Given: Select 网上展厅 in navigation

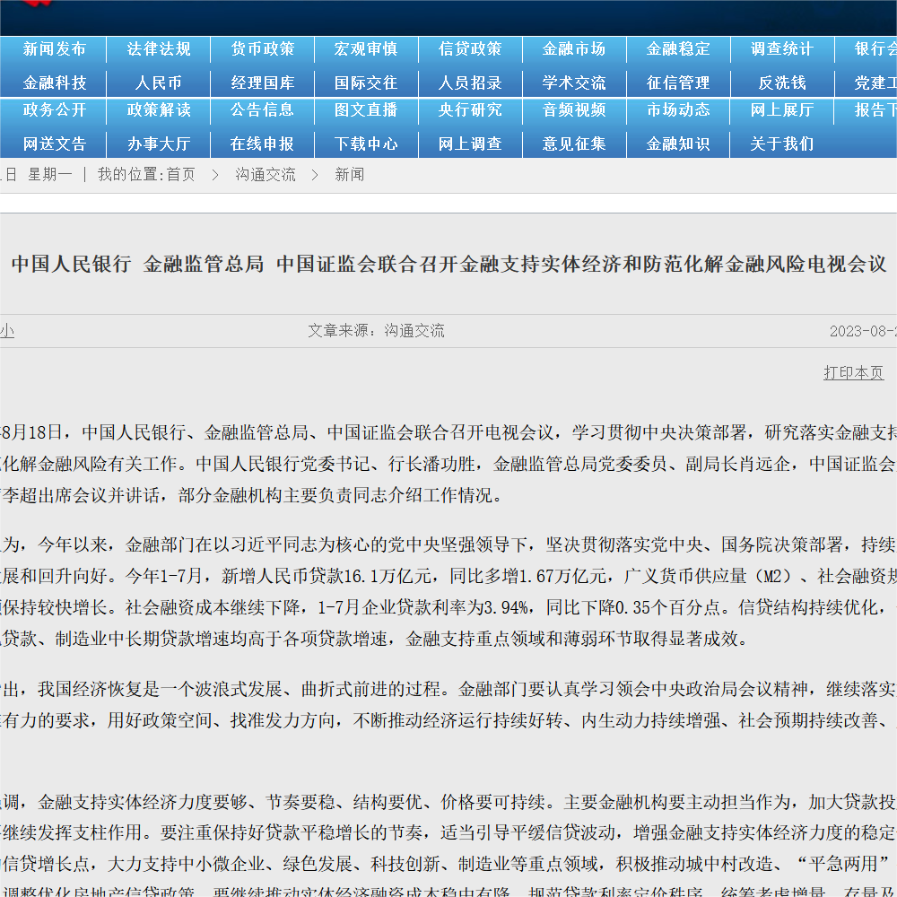Looking at the screenshot, I should 782,109.
